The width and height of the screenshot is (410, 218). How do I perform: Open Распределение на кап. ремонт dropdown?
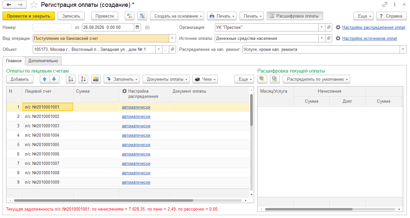coord(403,50)
